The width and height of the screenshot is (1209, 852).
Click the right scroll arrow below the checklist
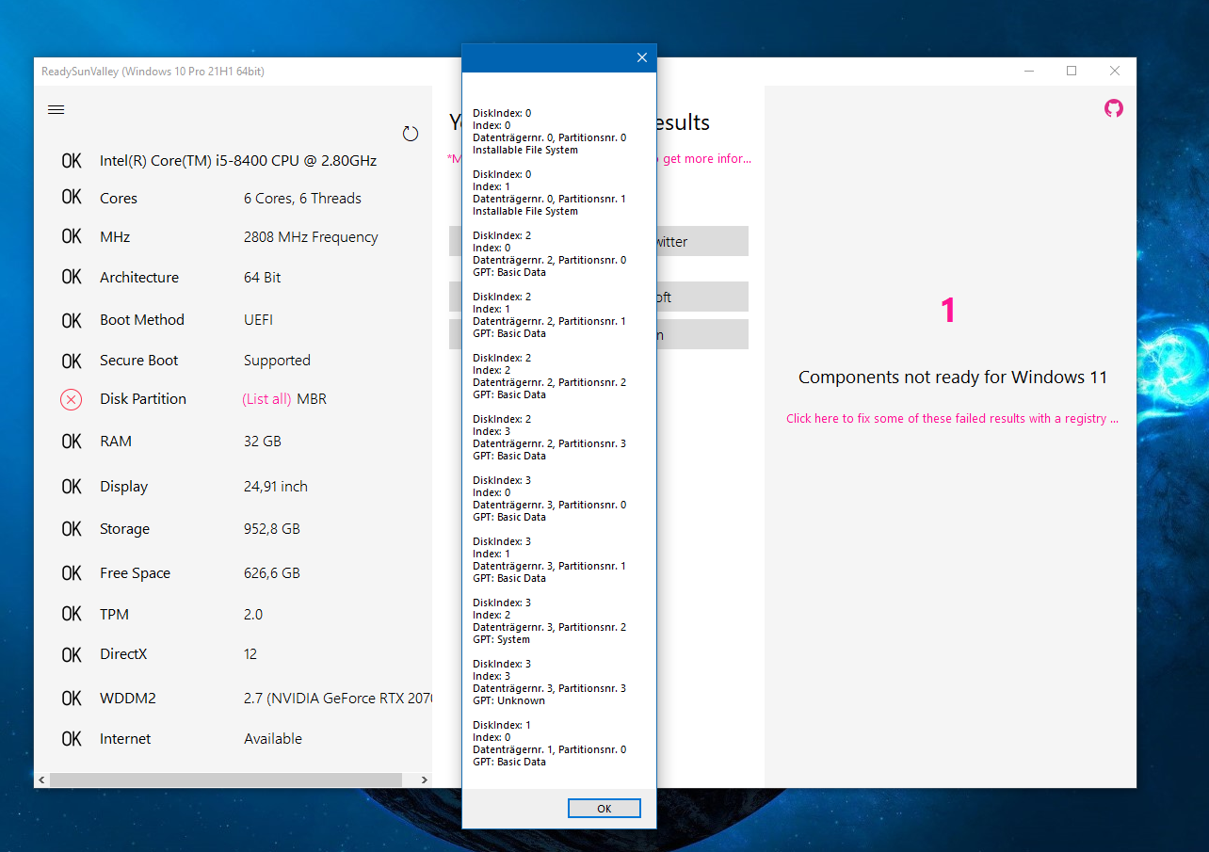coord(424,780)
